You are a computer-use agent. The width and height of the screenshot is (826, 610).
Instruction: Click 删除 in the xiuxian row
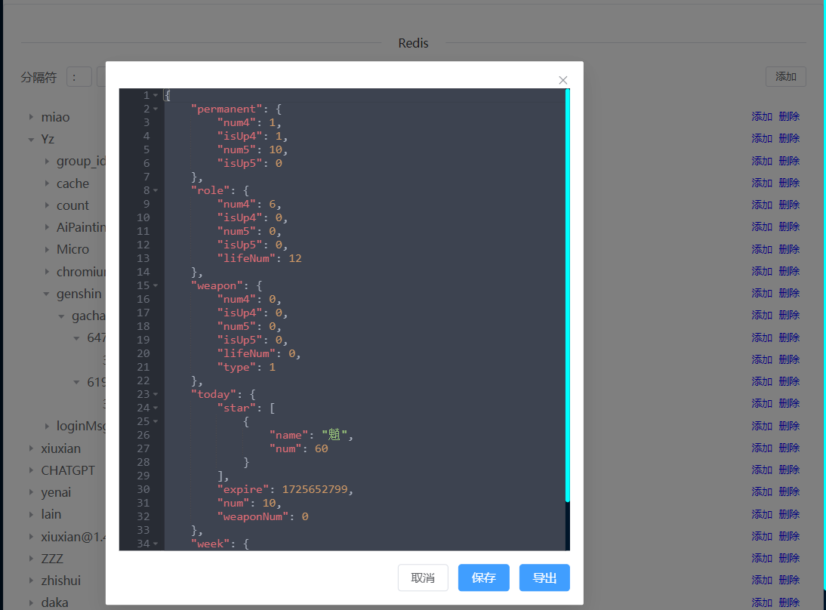click(x=789, y=448)
